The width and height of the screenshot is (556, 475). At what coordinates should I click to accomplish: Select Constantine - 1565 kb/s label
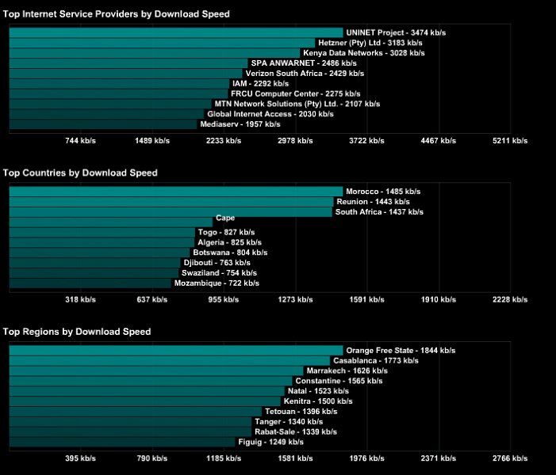[339, 381]
